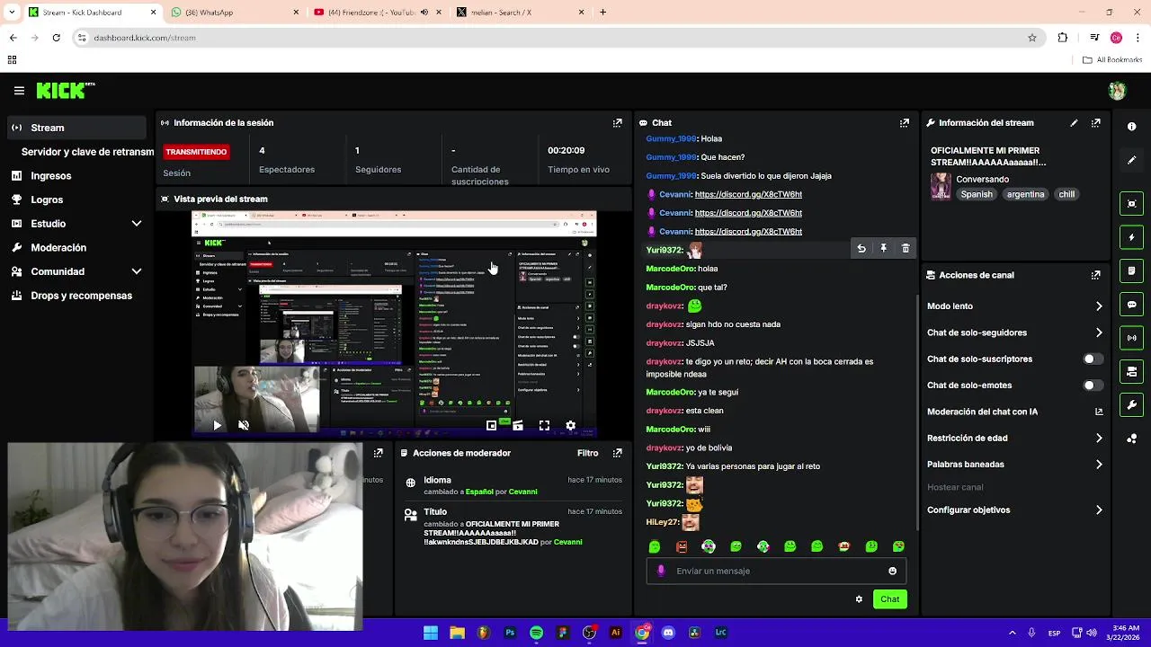Select Stream in the left sidebar

76,128
